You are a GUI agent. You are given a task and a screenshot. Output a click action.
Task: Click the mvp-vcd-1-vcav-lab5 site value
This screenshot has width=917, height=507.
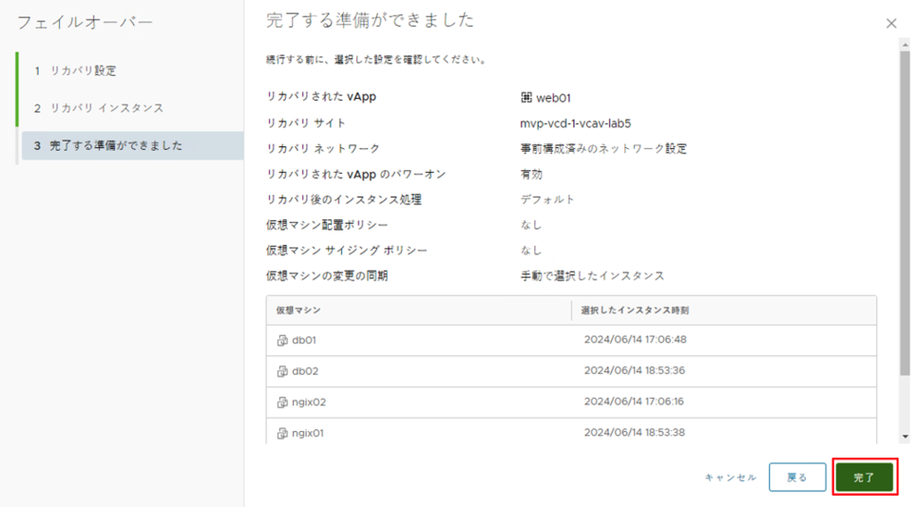click(576, 123)
